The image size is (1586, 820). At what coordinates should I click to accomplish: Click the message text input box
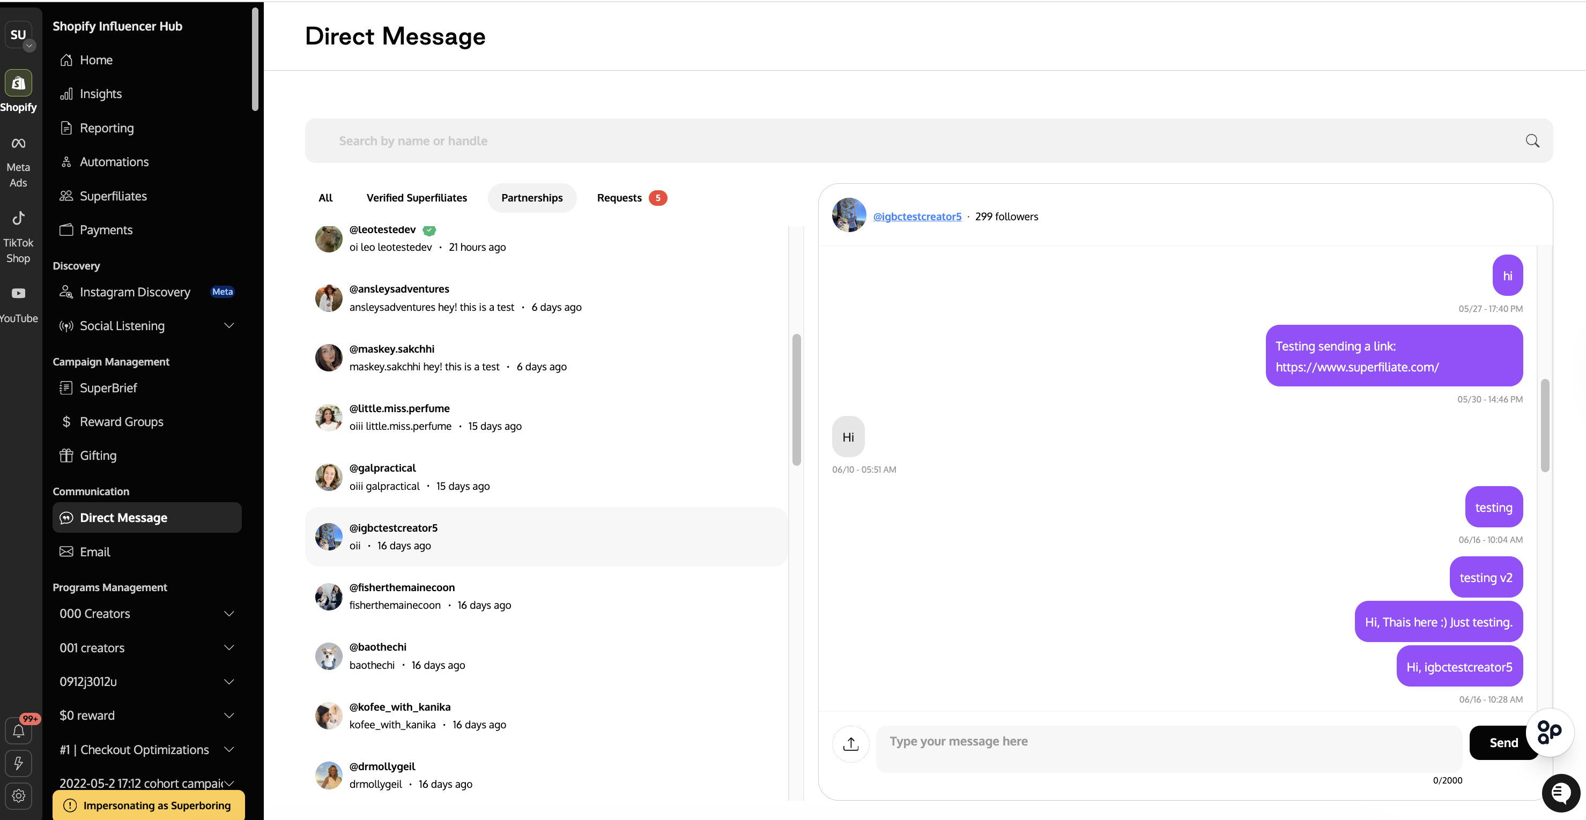(1168, 749)
